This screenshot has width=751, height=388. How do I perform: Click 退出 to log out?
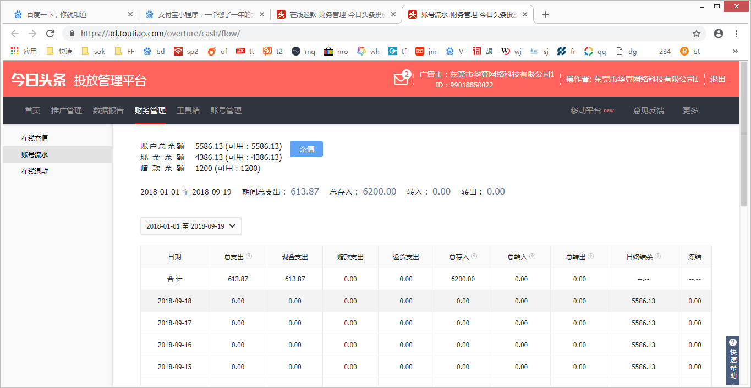(717, 79)
